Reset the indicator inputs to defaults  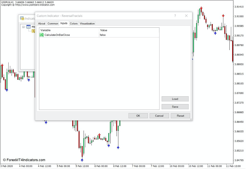click(180, 115)
